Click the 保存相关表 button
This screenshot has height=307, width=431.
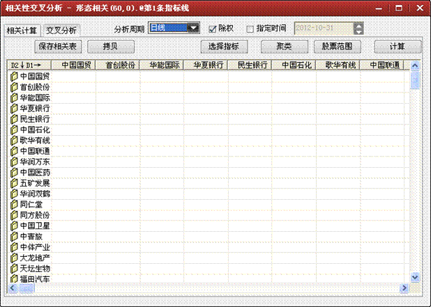[58, 47]
